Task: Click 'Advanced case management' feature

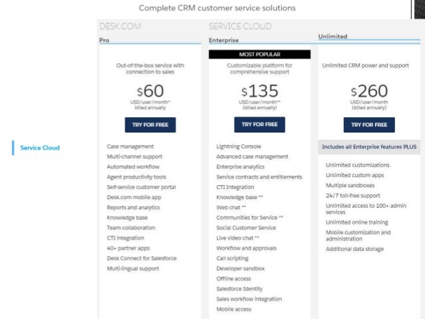Action: [252, 157]
